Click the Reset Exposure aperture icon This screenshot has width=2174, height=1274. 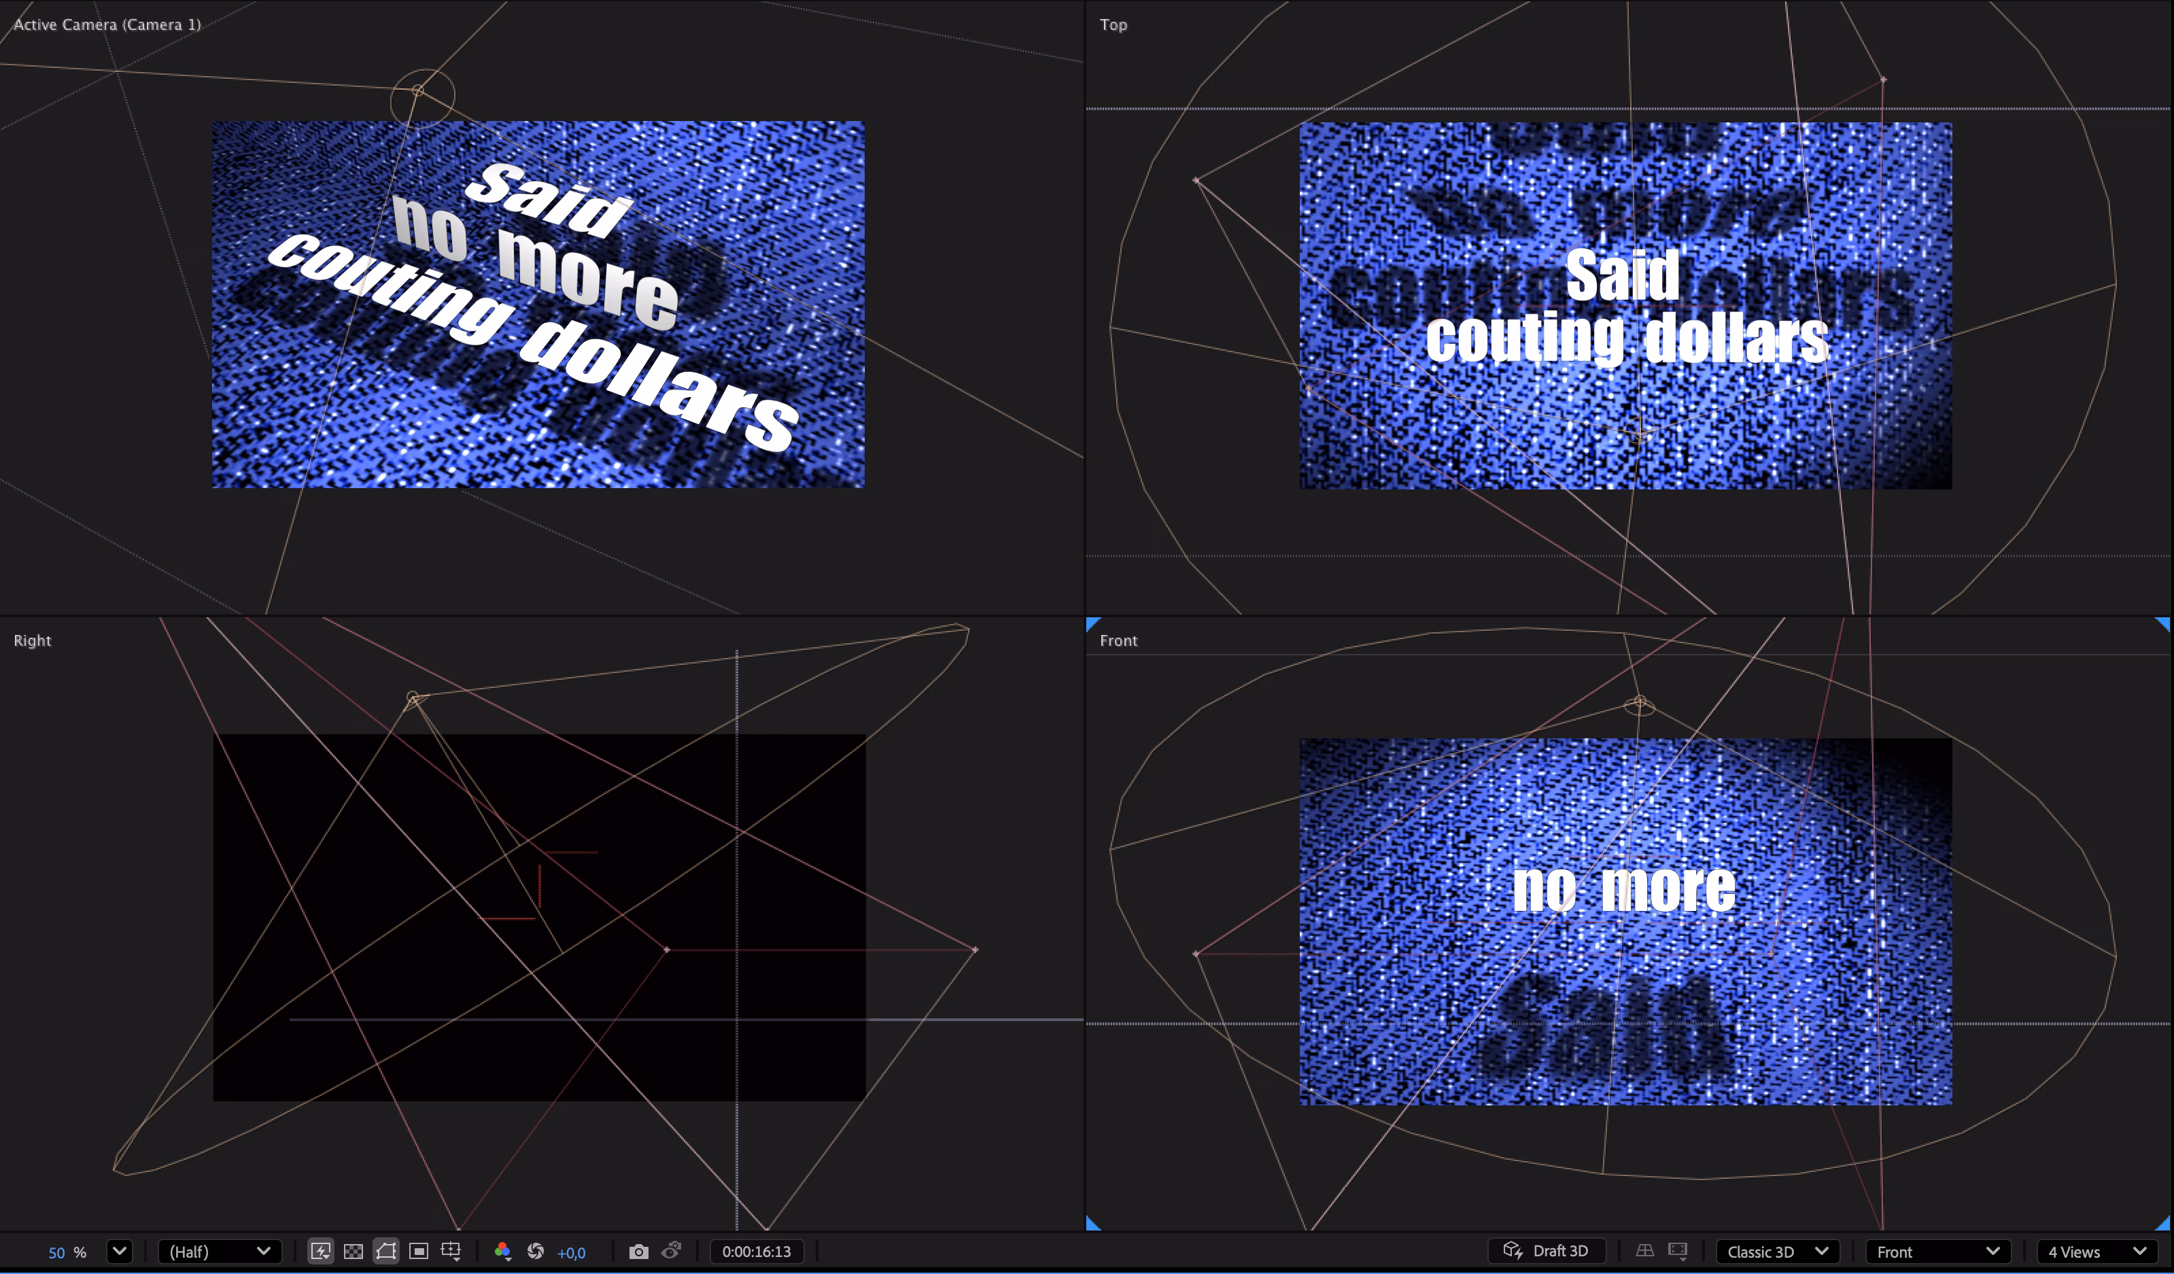pos(536,1252)
